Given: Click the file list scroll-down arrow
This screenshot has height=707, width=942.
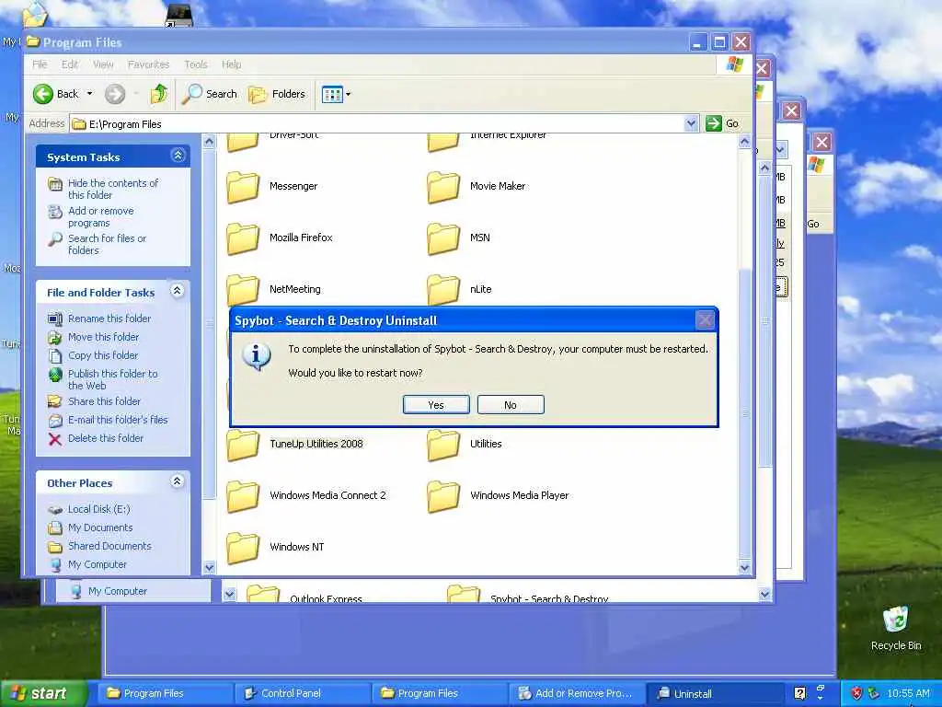Looking at the screenshot, I should click(744, 567).
